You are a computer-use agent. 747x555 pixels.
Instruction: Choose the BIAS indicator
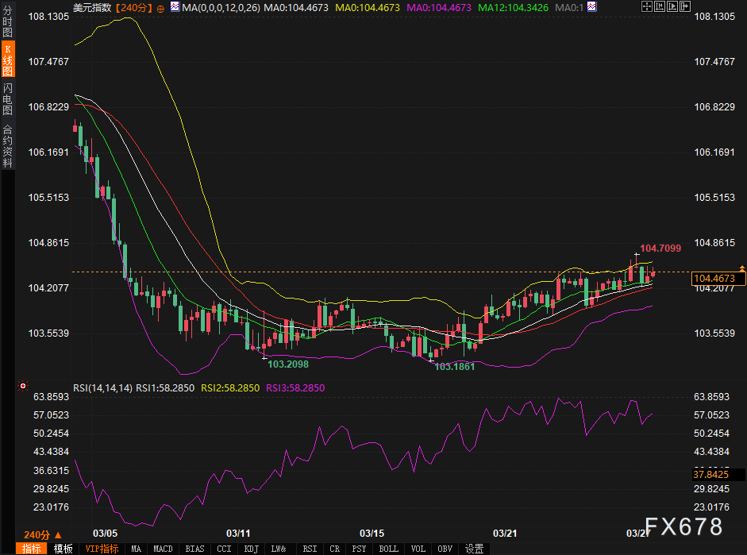click(194, 549)
